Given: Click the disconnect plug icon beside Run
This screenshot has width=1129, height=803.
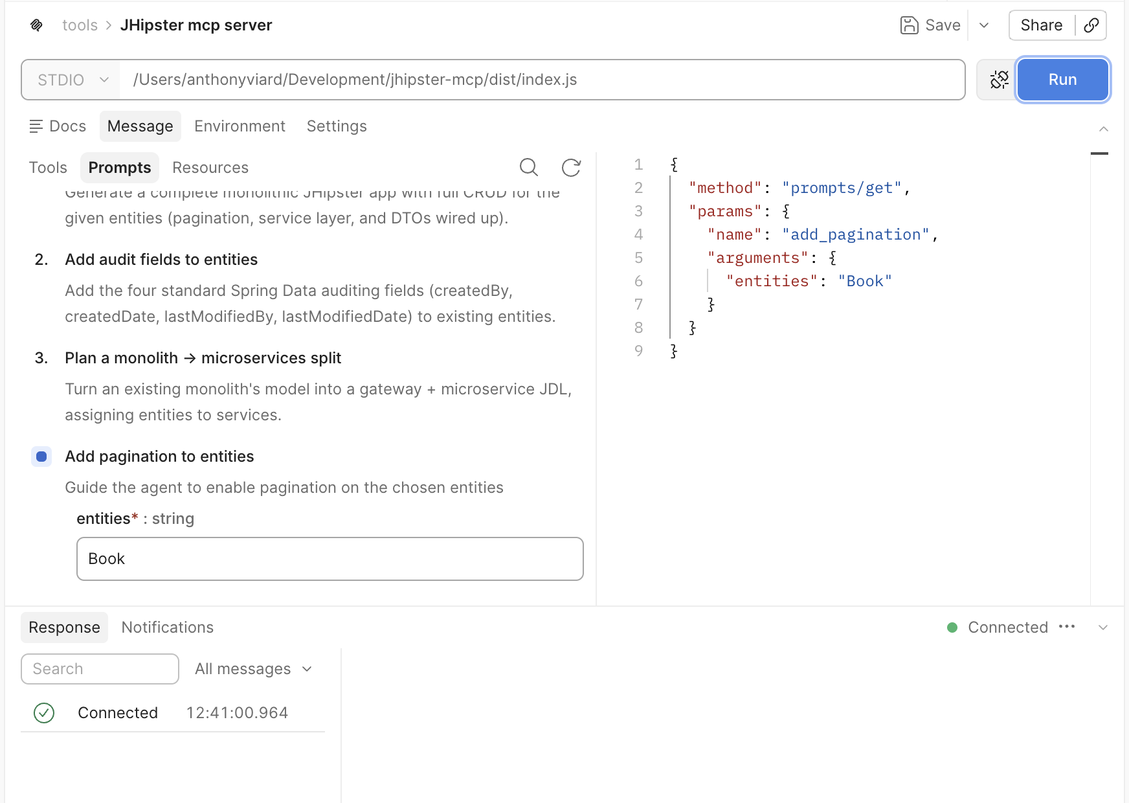Looking at the screenshot, I should [x=999, y=80].
